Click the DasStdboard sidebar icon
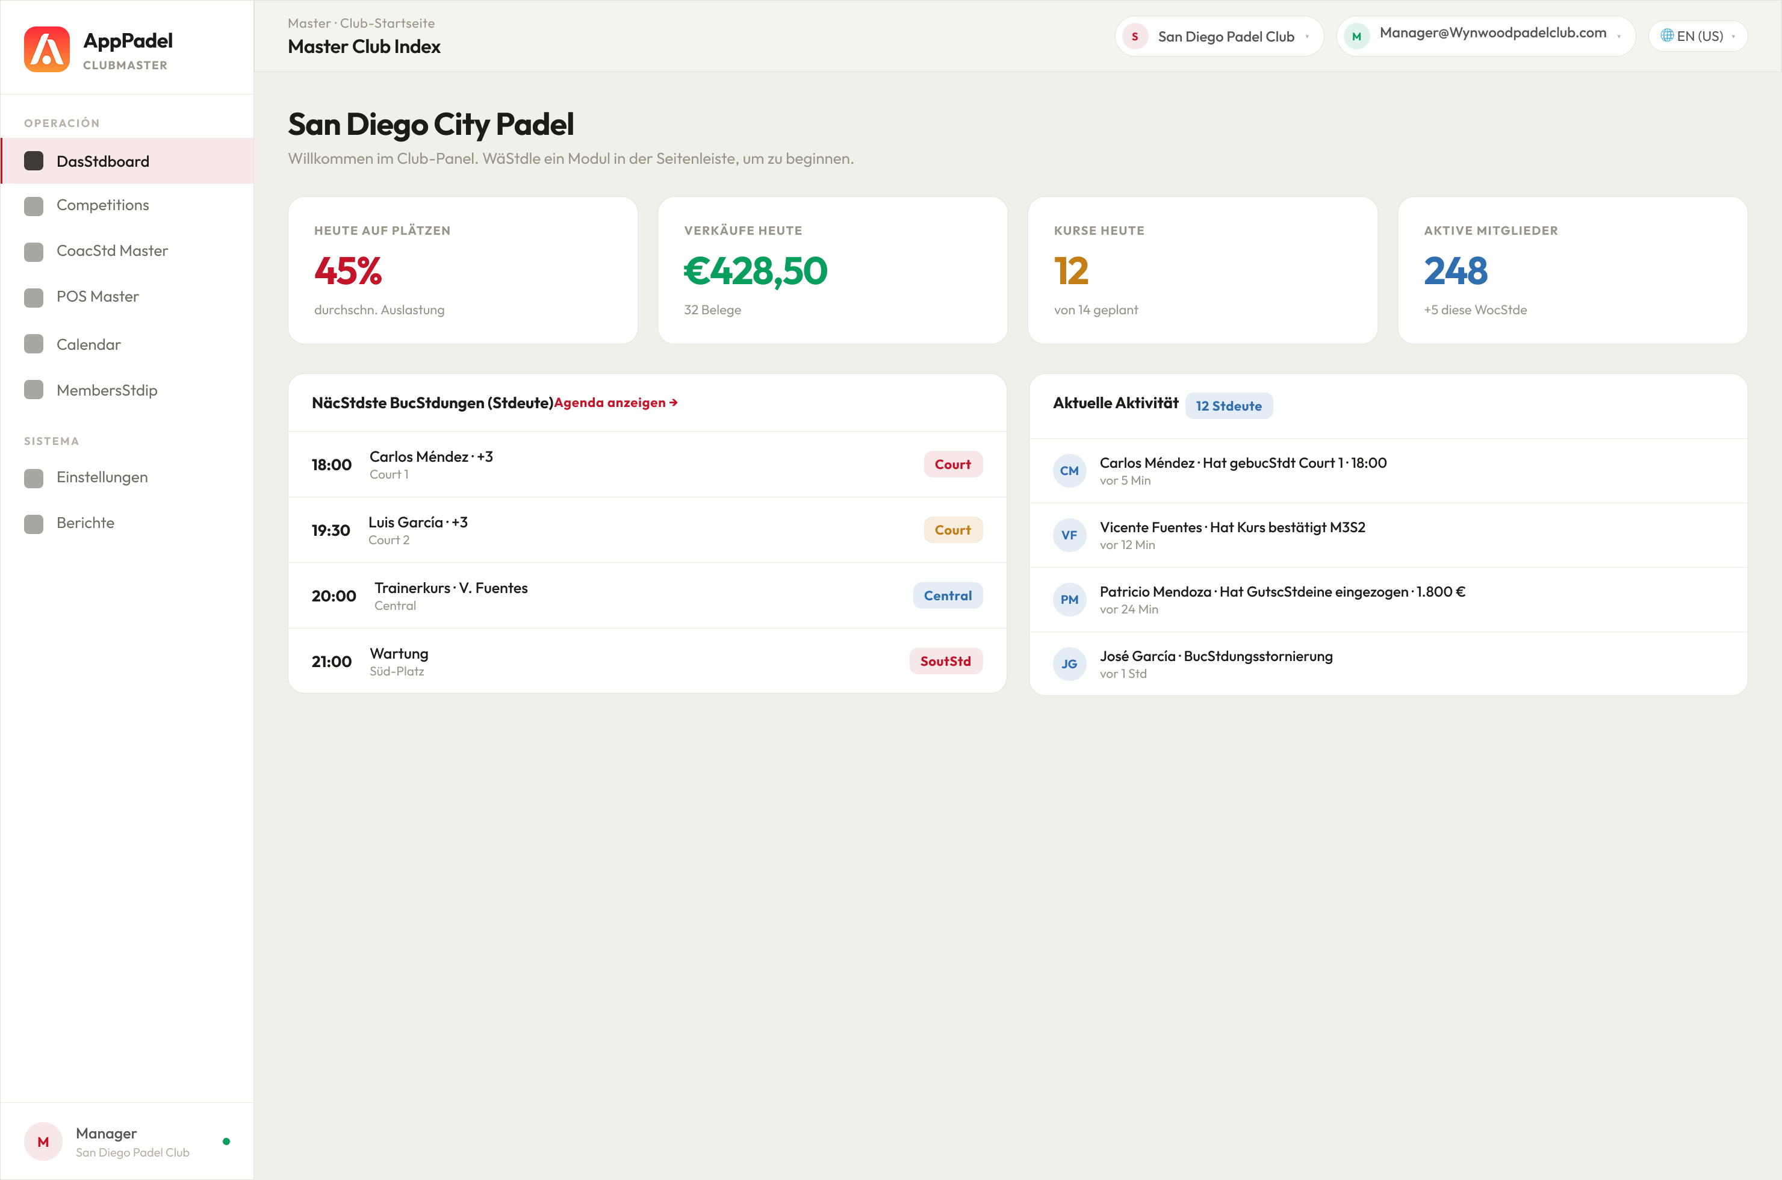The height and width of the screenshot is (1180, 1782). (34, 161)
